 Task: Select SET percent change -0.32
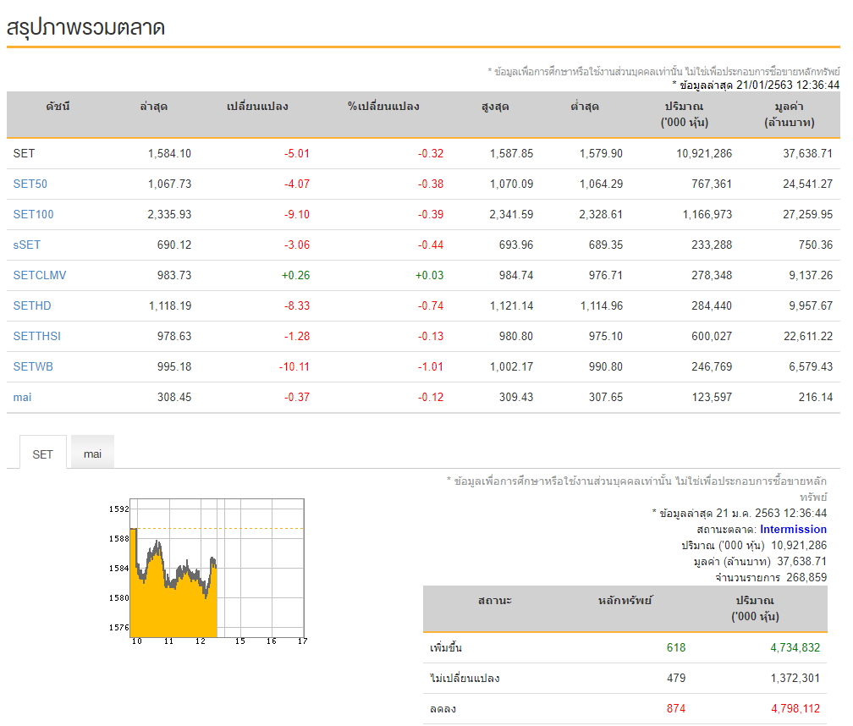click(x=430, y=153)
